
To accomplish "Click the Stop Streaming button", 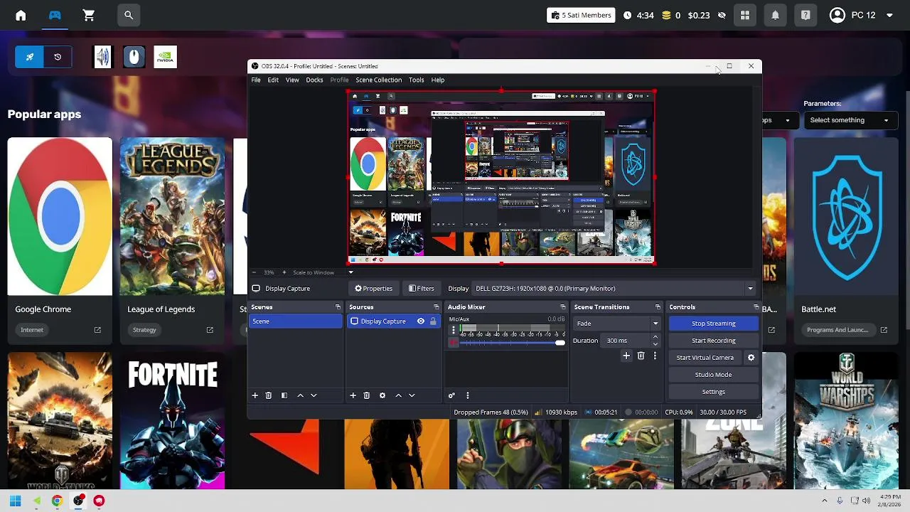I will pyautogui.click(x=713, y=324).
